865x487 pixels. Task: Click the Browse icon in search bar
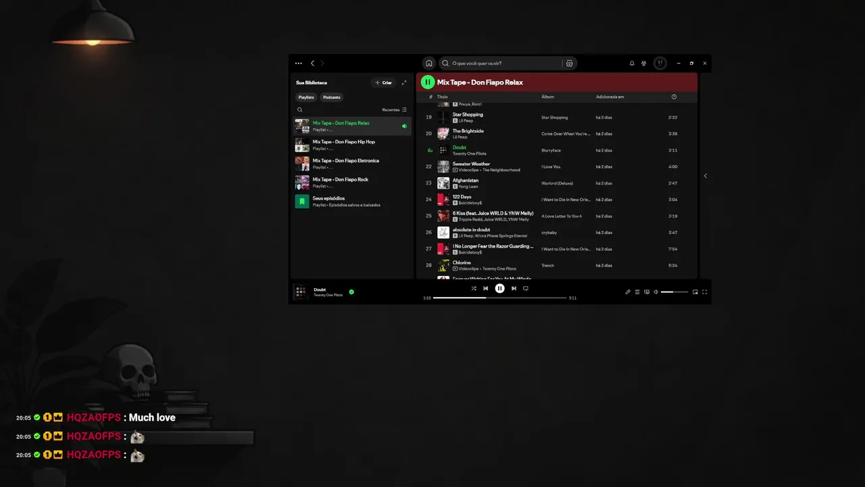(x=570, y=63)
